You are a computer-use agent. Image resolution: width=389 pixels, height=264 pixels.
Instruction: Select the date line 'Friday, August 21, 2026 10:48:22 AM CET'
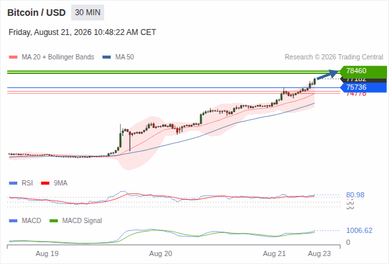coord(82,32)
